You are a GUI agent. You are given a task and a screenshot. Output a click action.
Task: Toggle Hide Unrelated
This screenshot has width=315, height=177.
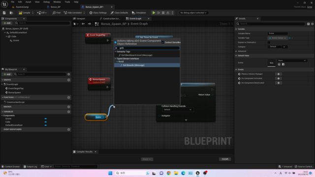pyautogui.click(x=73, y=13)
